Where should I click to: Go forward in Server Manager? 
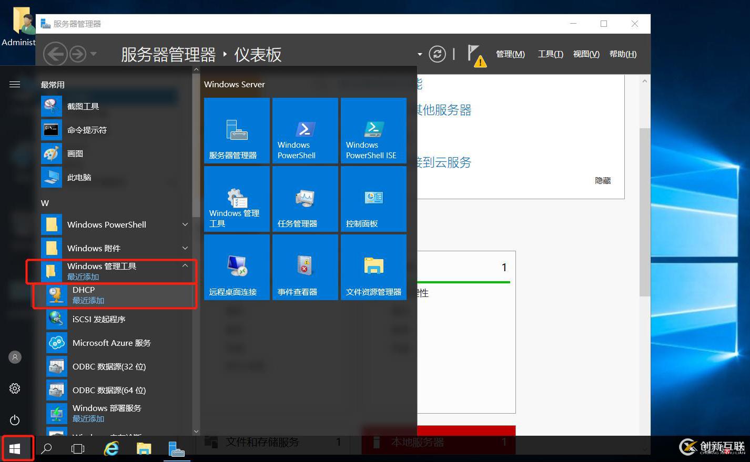(x=78, y=54)
